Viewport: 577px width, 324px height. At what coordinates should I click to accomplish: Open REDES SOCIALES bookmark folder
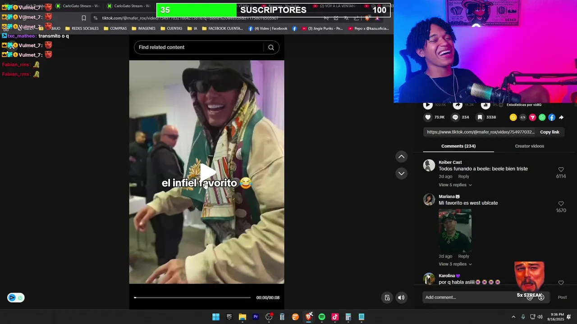pyautogui.click(x=82, y=28)
